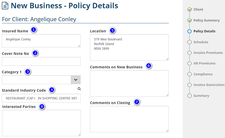Open the Category 1 dropdown arrow
Viewport: 225px width, 138px height.
click(76, 80)
